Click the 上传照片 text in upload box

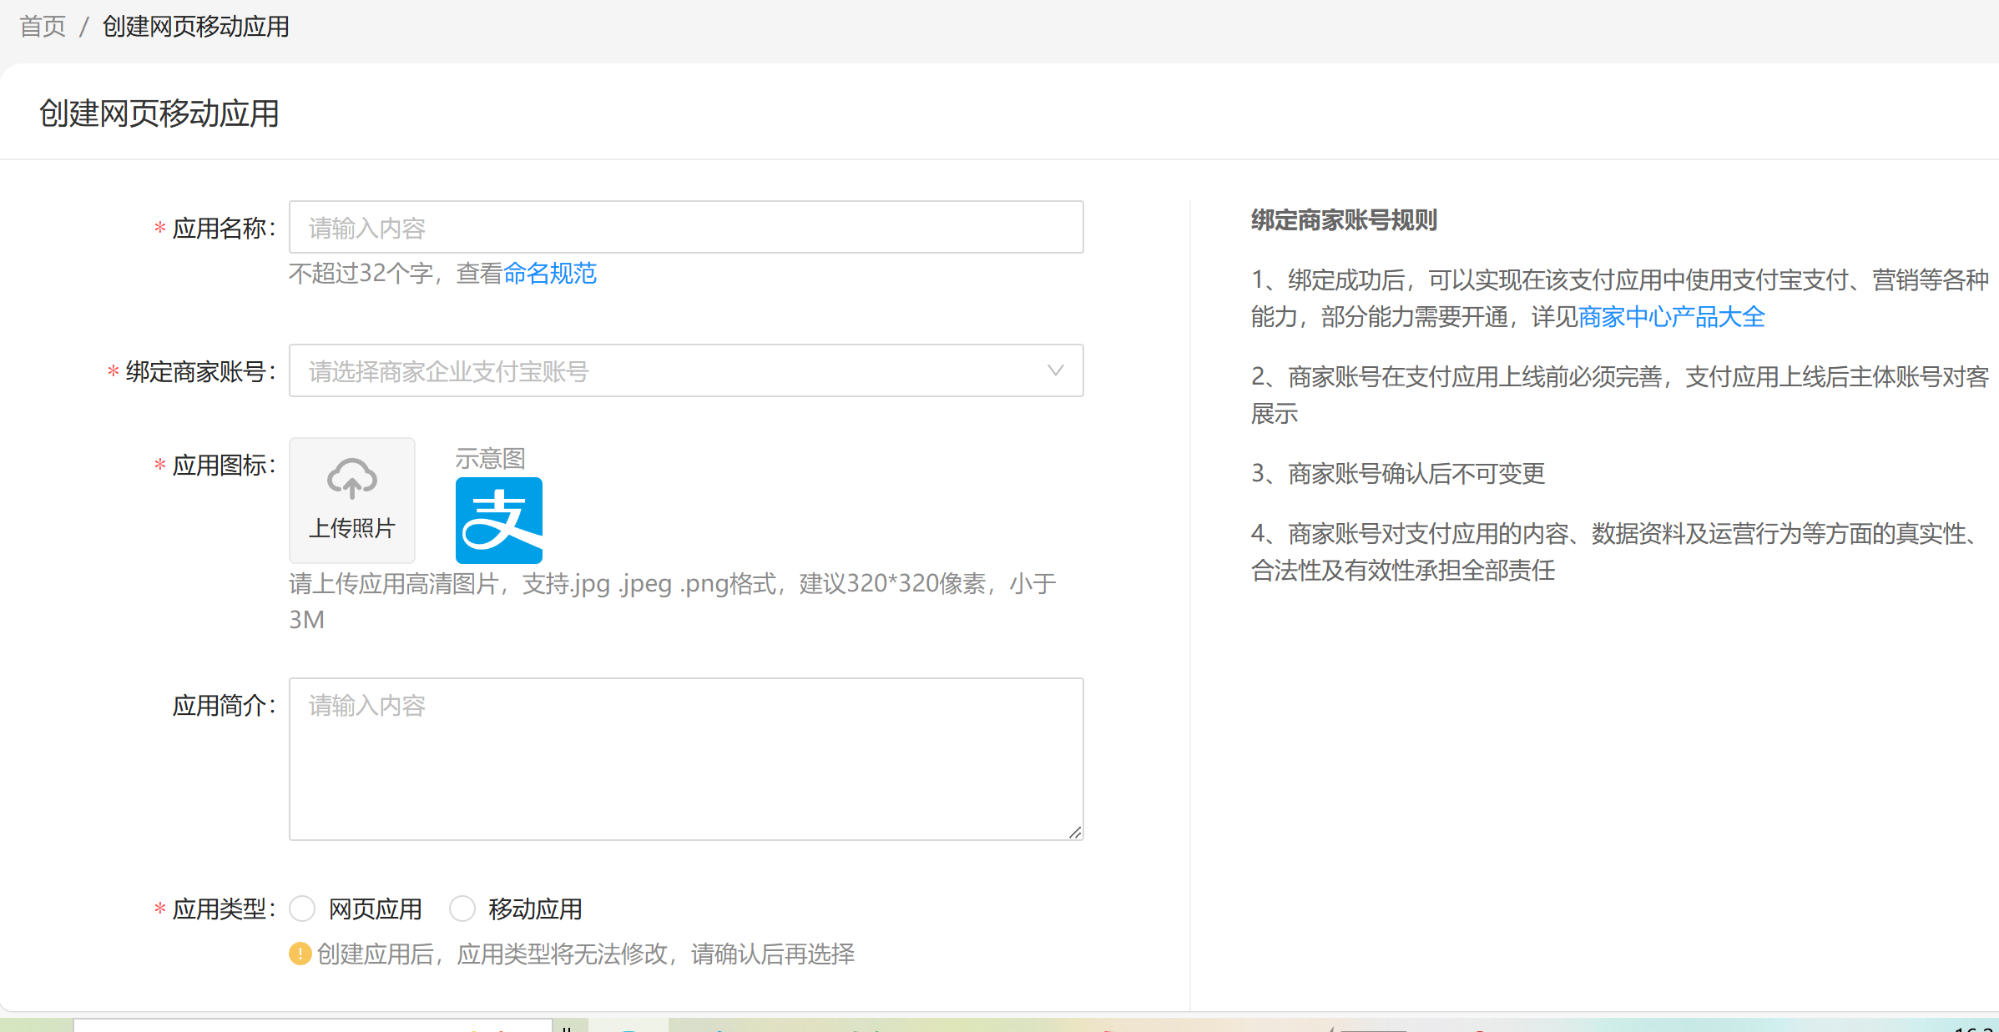click(x=351, y=528)
